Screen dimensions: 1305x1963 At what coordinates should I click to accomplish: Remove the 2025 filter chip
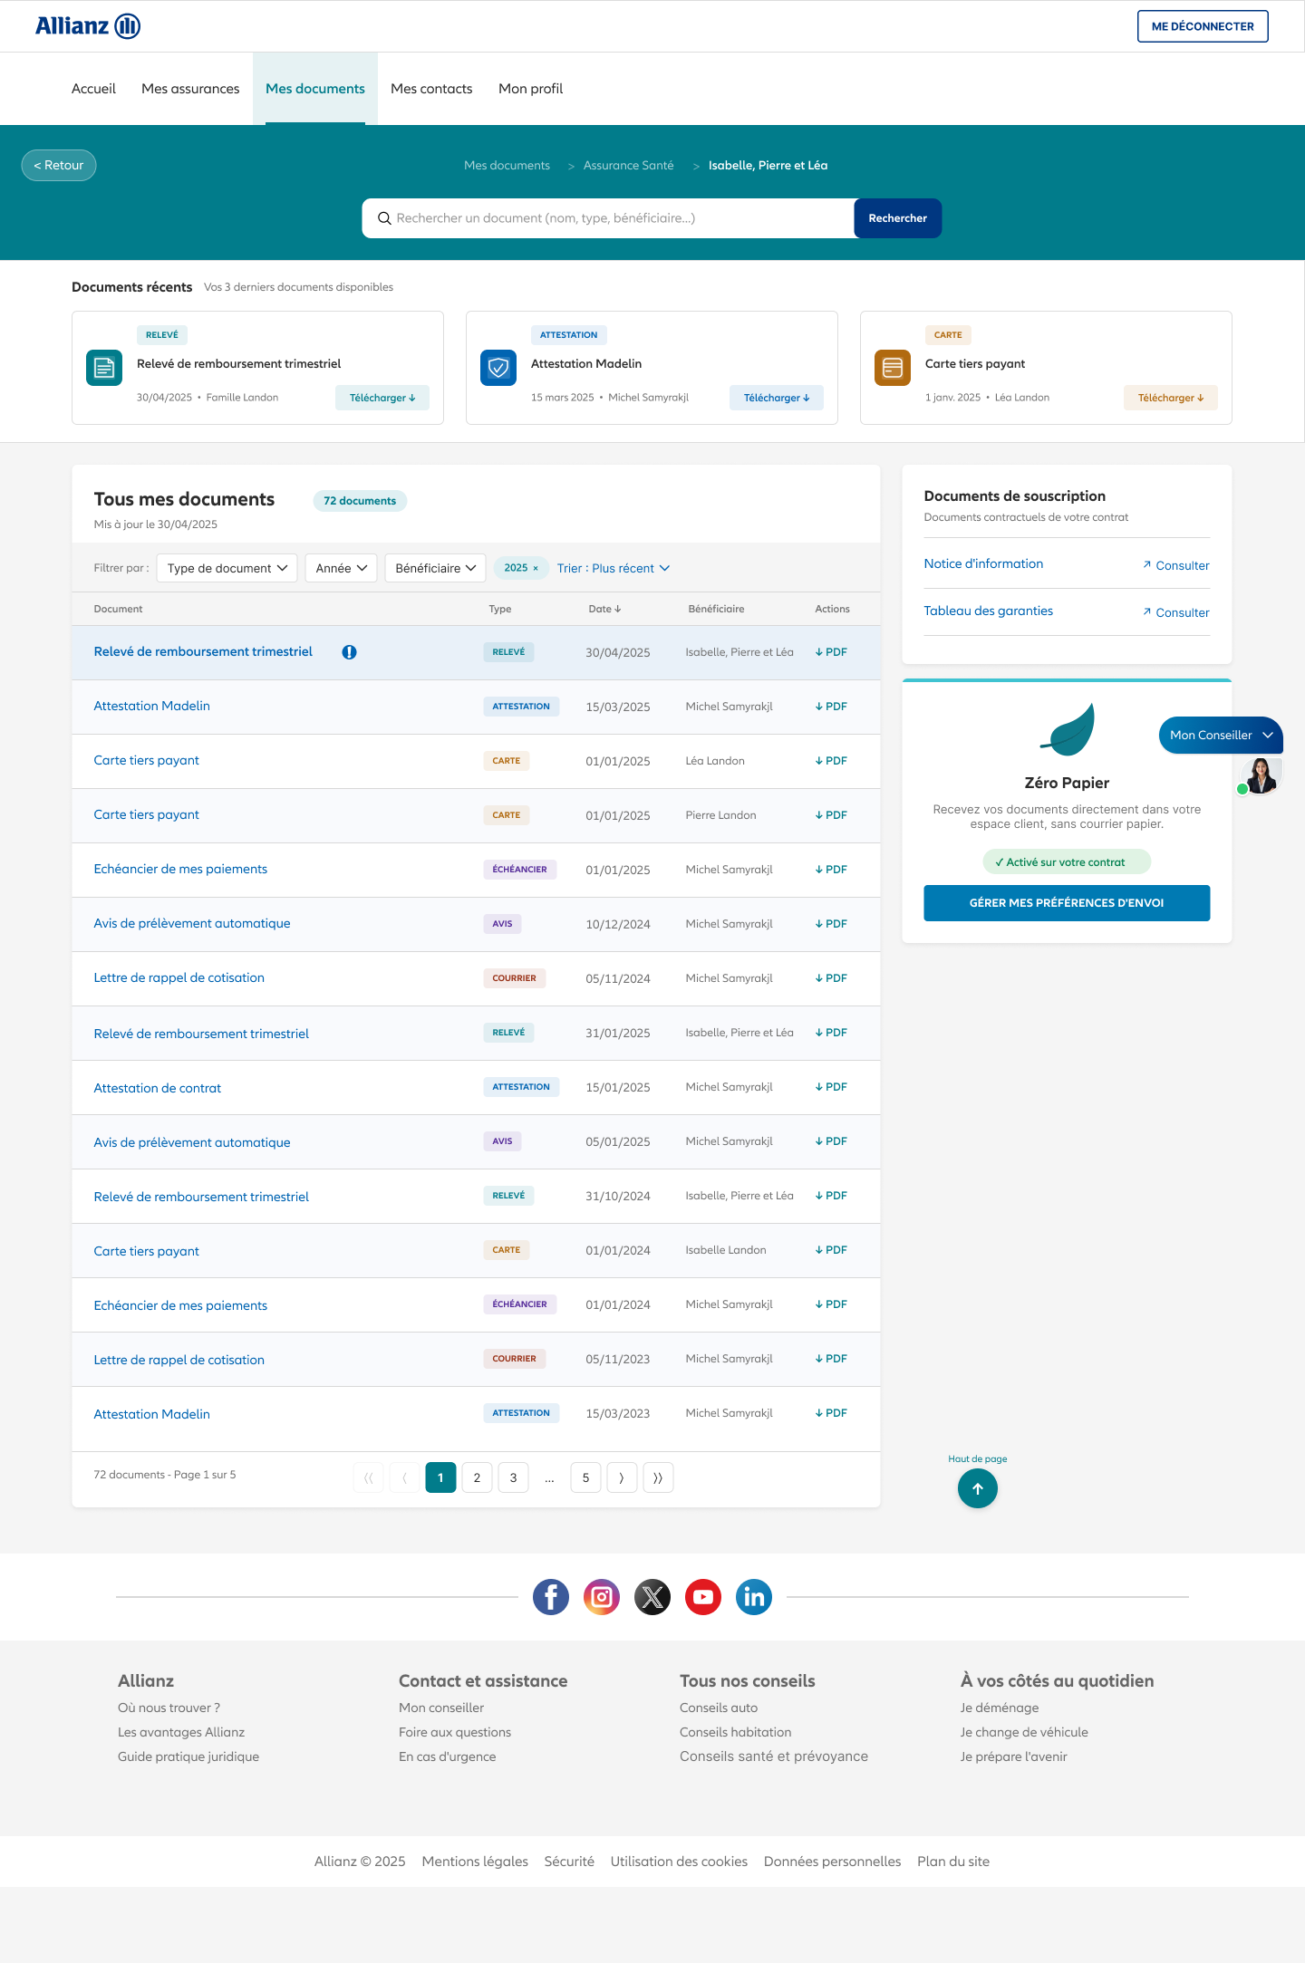[x=536, y=568]
